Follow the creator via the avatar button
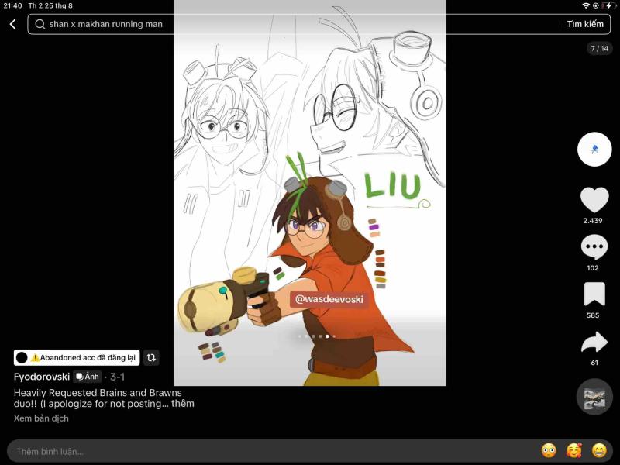The image size is (620, 465). click(594, 148)
